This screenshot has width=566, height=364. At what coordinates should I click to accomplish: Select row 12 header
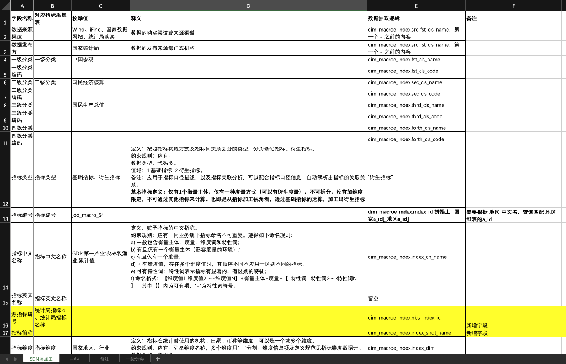coord(5,177)
